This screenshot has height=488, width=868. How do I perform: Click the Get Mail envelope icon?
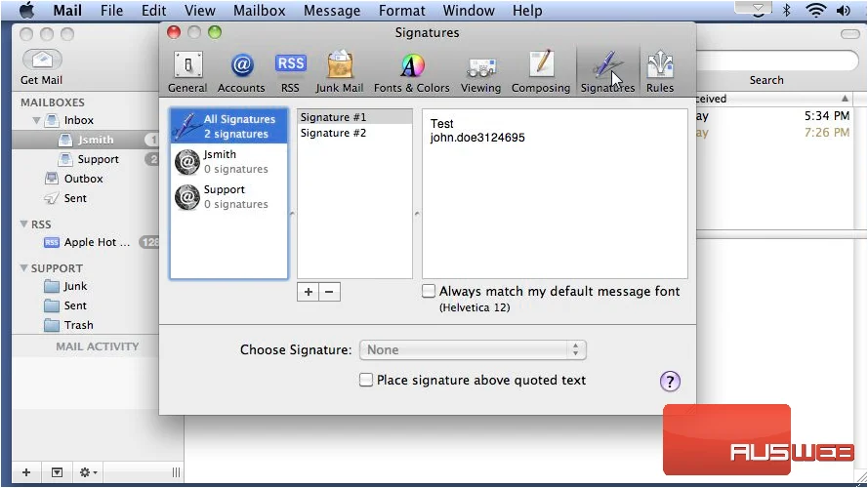coord(42,60)
